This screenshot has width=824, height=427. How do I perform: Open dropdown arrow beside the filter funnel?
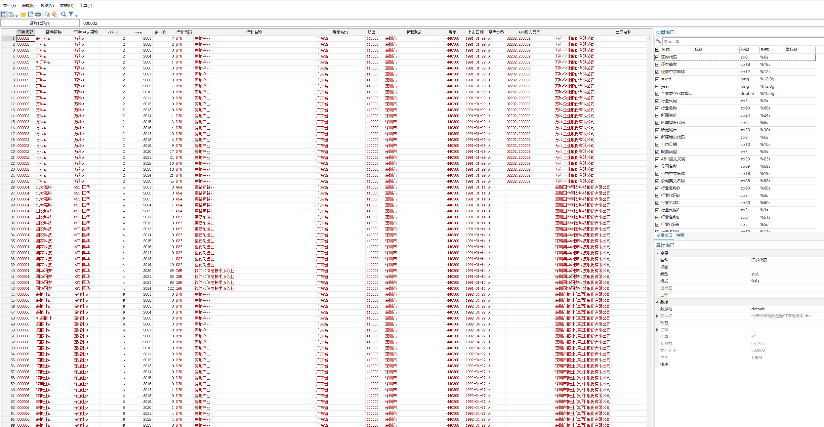click(x=76, y=15)
